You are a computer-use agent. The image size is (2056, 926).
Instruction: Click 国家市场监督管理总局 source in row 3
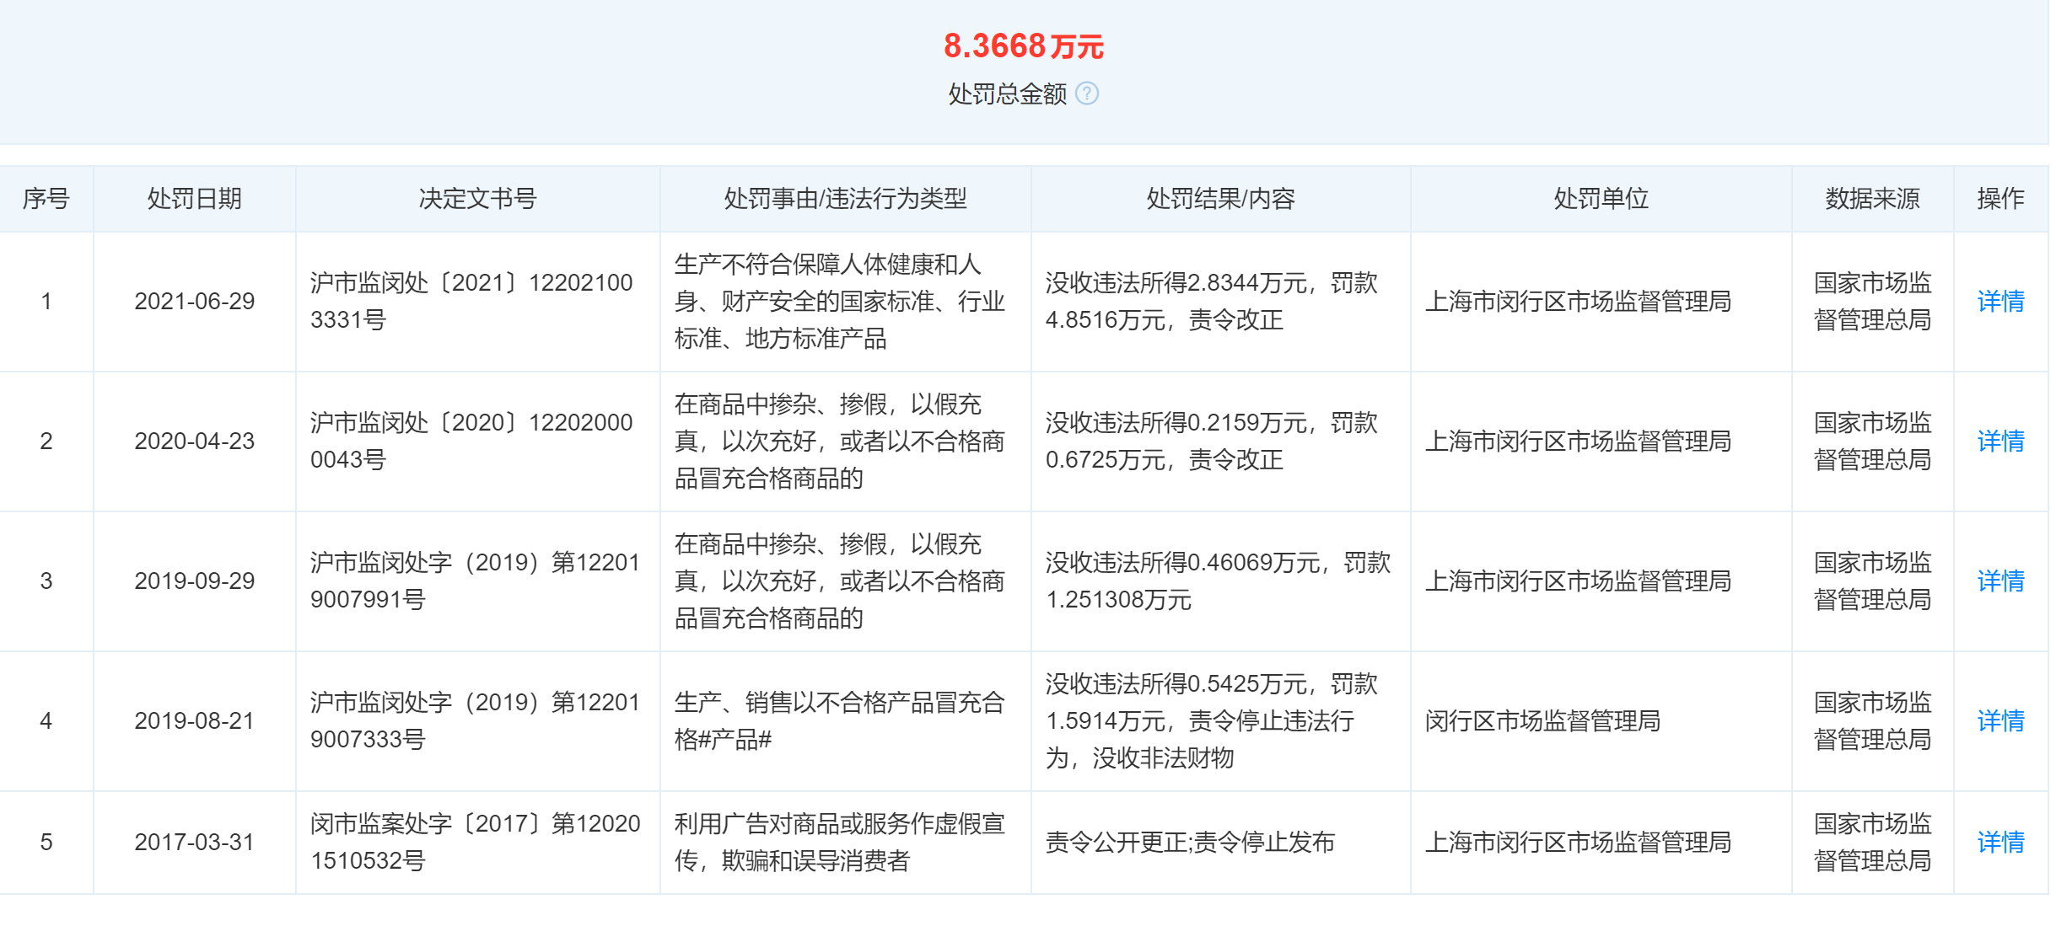[x=1873, y=581]
